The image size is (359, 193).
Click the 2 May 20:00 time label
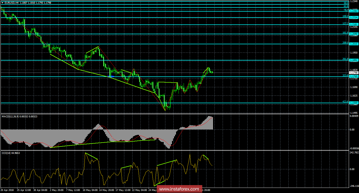[x=57, y=190]
